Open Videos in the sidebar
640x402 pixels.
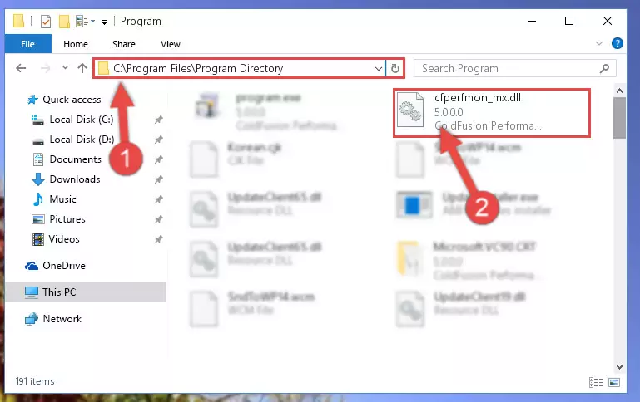(64, 239)
